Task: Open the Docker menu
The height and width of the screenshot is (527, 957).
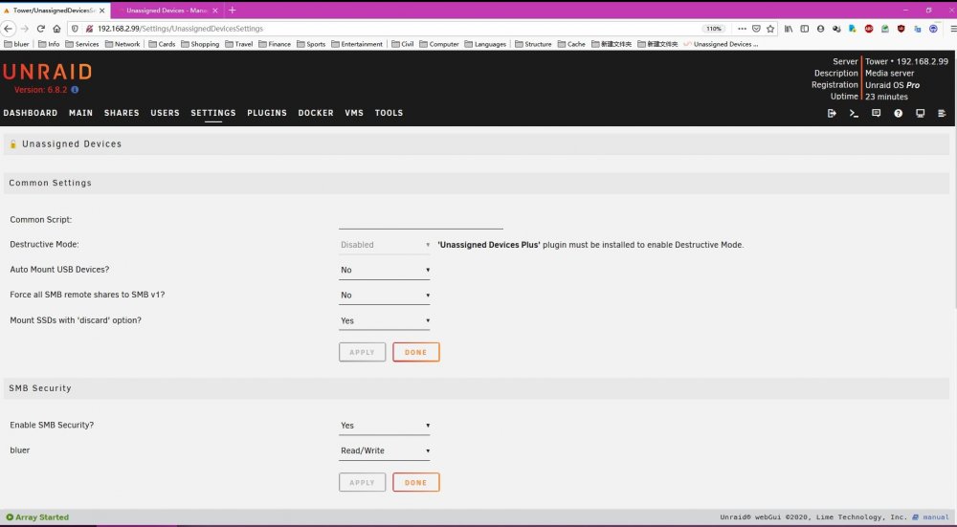Action: coord(316,113)
